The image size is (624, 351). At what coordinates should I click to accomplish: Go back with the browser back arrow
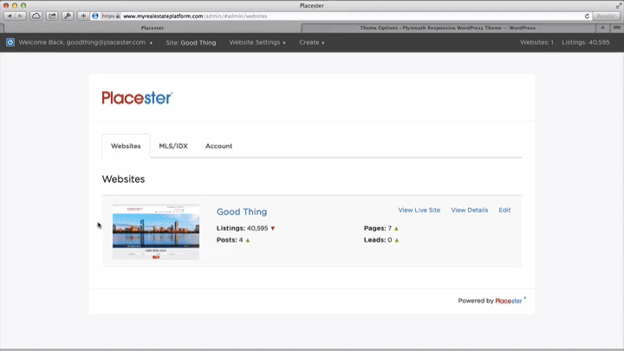tap(10, 16)
